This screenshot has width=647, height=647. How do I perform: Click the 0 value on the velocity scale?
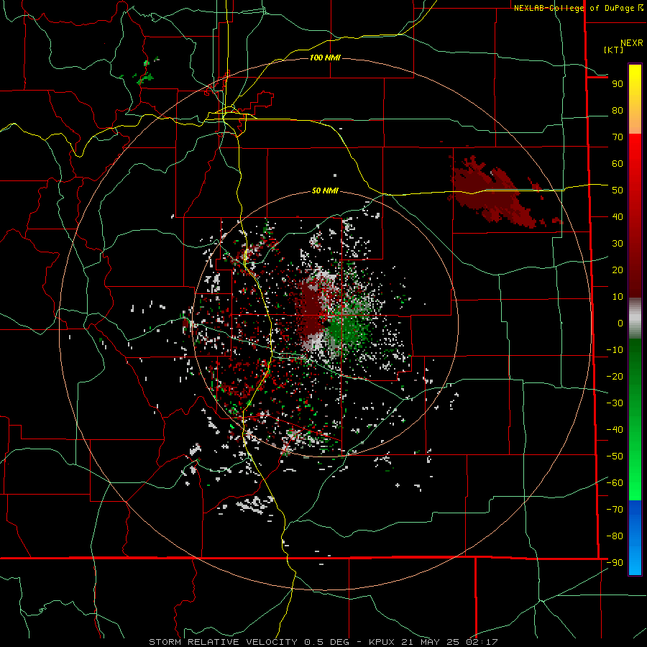click(x=620, y=323)
